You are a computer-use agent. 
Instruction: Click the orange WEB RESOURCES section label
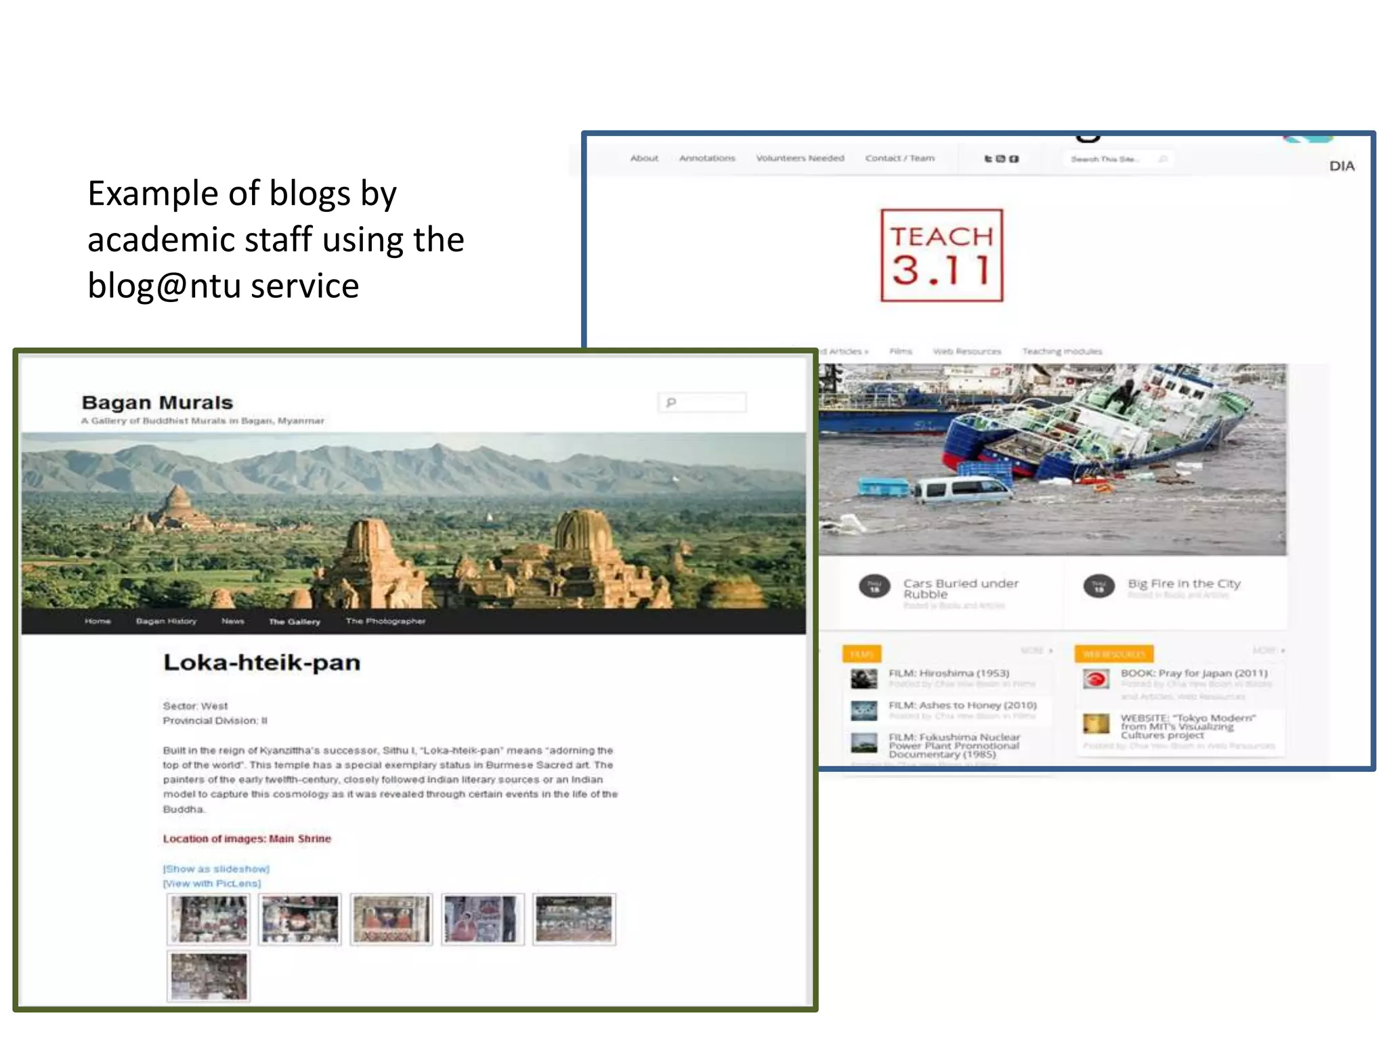[1113, 654]
